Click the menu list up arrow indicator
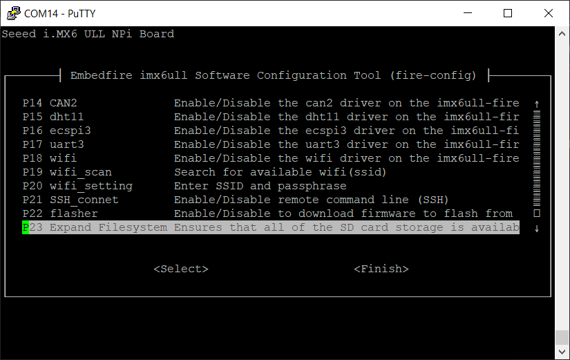The image size is (570, 360). [x=537, y=104]
